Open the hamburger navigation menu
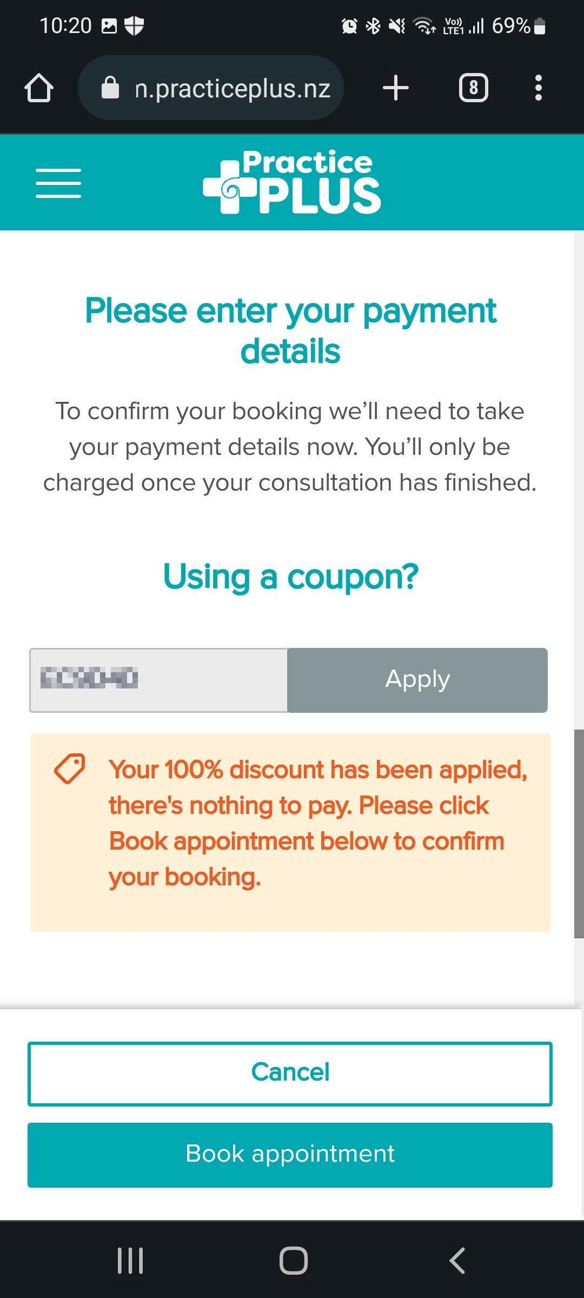This screenshot has height=1298, width=584. click(x=58, y=183)
